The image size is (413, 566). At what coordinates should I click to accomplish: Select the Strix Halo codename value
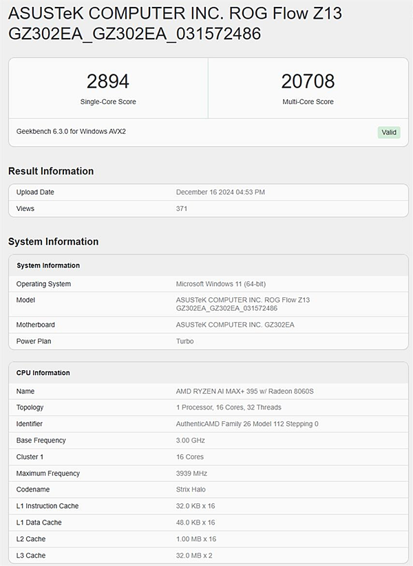point(191,489)
